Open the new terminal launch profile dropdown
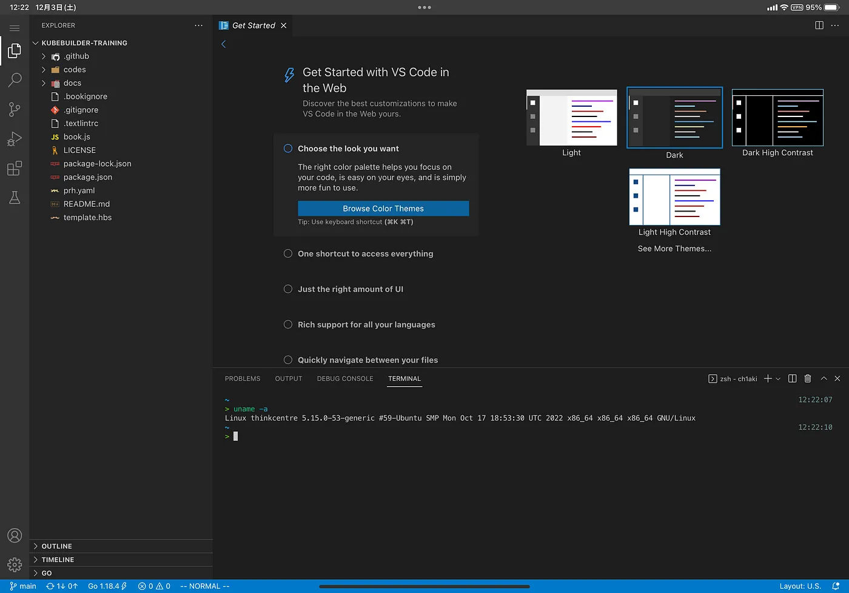The height and width of the screenshot is (593, 849). (778, 379)
